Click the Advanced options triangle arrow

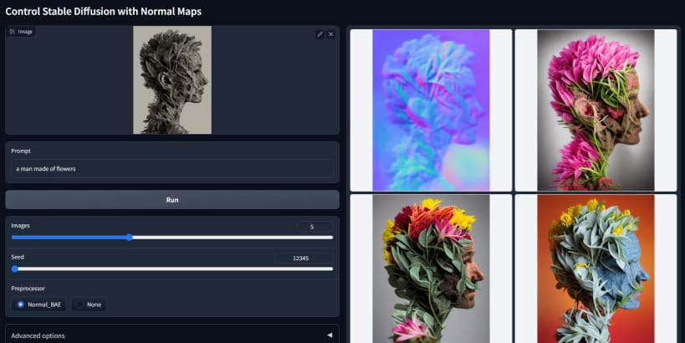[329, 335]
